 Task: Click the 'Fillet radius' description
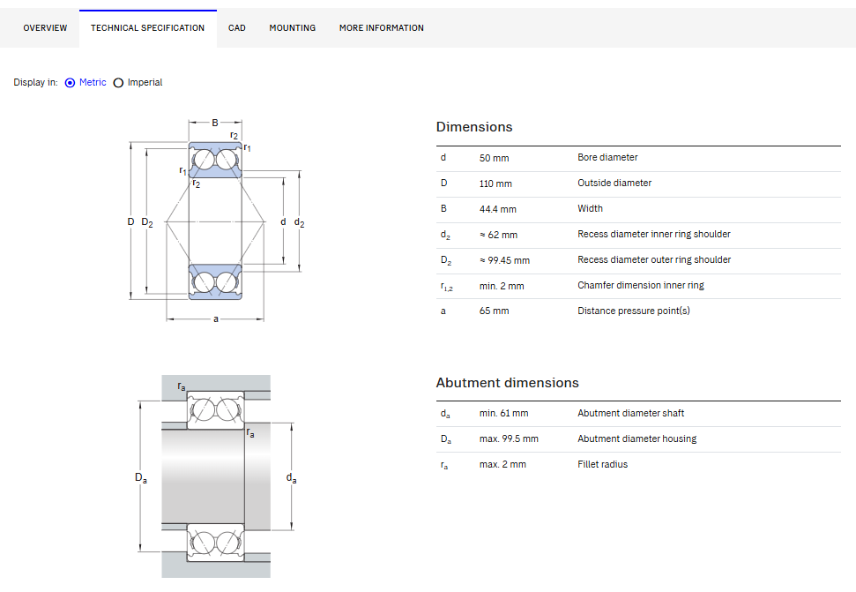click(603, 464)
